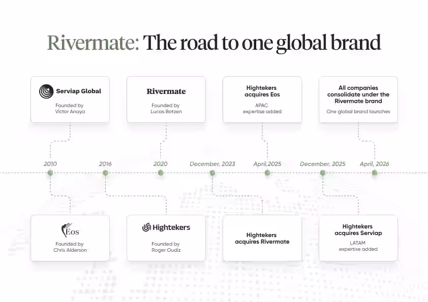The image size is (428, 302).
Task: Open the Rivermate brand consolidation card
Action: point(358,99)
